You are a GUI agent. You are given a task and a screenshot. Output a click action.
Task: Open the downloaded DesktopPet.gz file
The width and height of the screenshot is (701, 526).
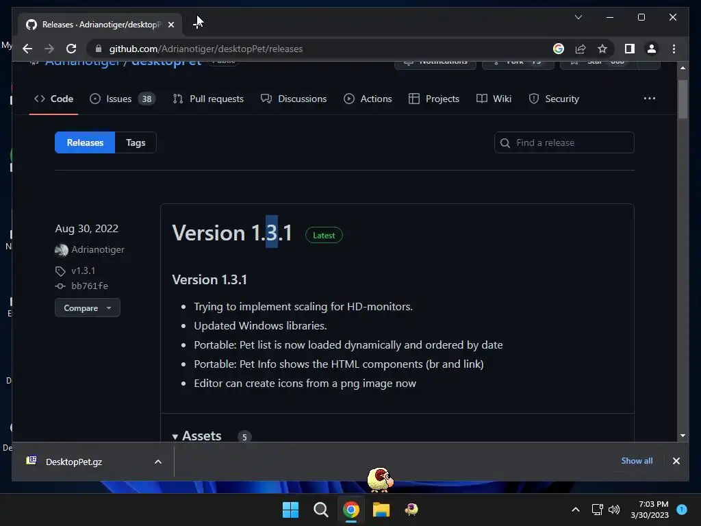pos(74,462)
